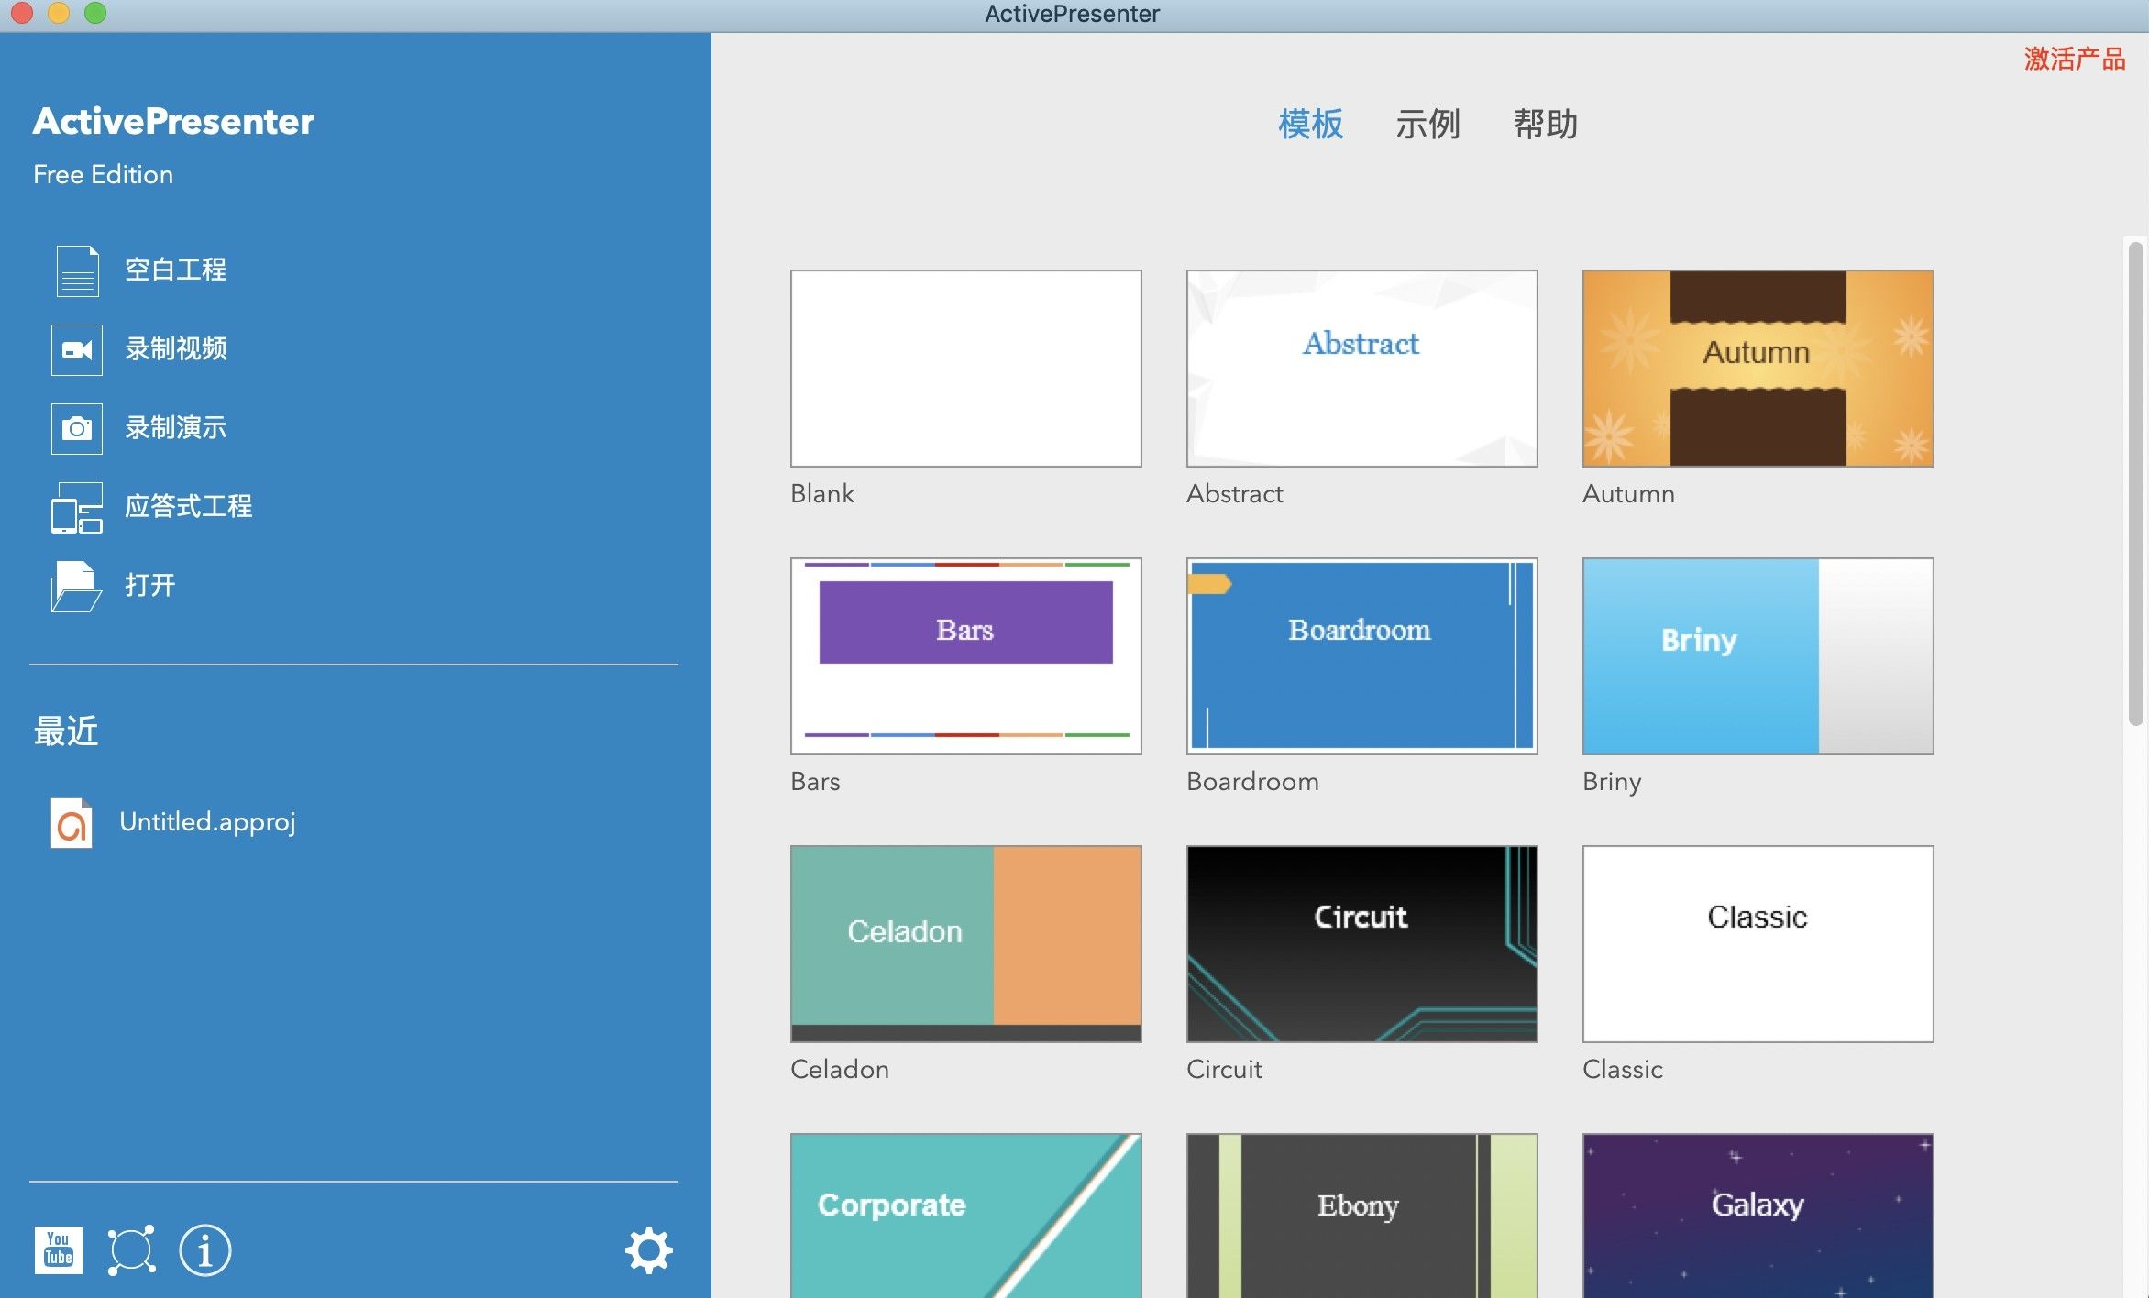2149x1298 pixels.
Task: Click the Classic caption under thumbnail
Action: click(1623, 1070)
